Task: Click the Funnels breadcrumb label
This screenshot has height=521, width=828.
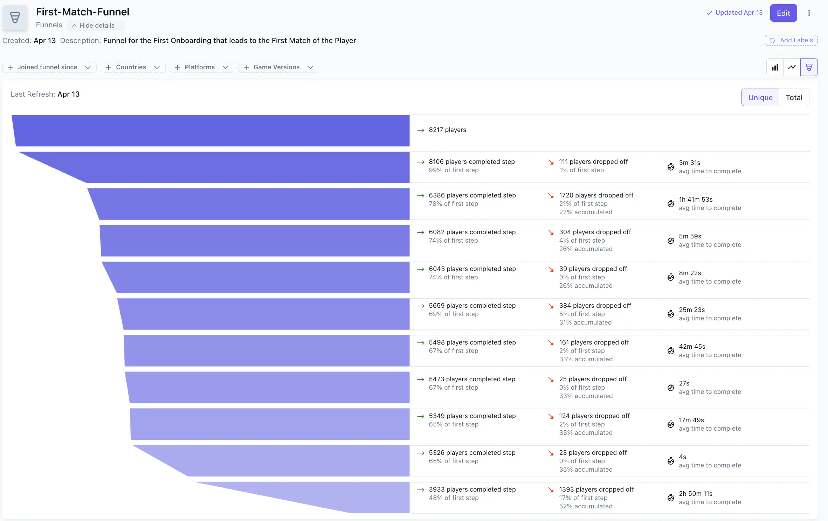Action: 49,25
